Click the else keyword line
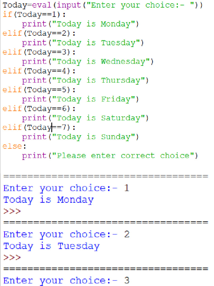Viewport: 214px width, 286px height. tap(14, 146)
